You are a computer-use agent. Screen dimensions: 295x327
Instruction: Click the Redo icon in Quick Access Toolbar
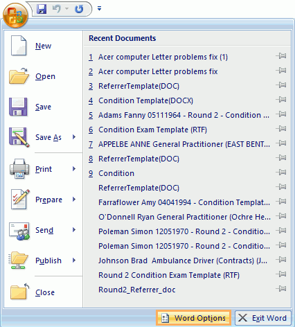click(79, 9)
